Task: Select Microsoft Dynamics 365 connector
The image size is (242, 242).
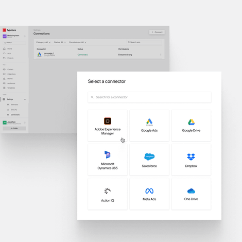Action: [x=108, y=160]
